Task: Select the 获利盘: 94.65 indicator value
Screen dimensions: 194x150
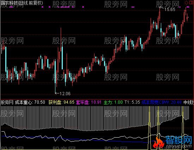Action: coord(61,102)
